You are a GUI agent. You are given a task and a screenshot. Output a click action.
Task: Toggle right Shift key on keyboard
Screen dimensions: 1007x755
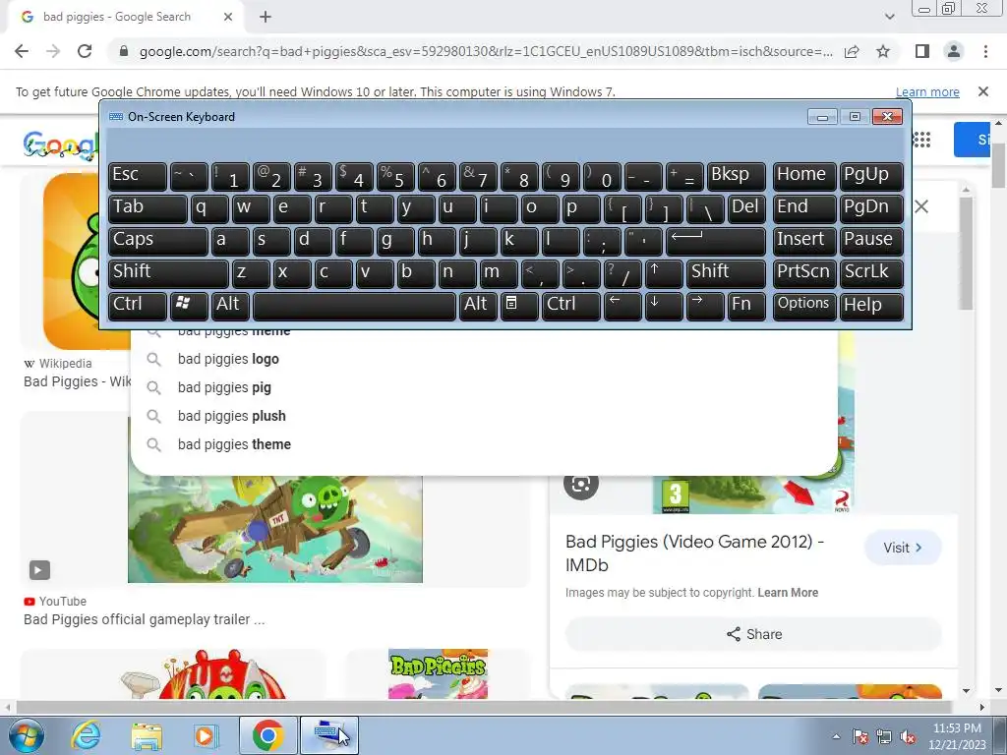coord(726,273)
